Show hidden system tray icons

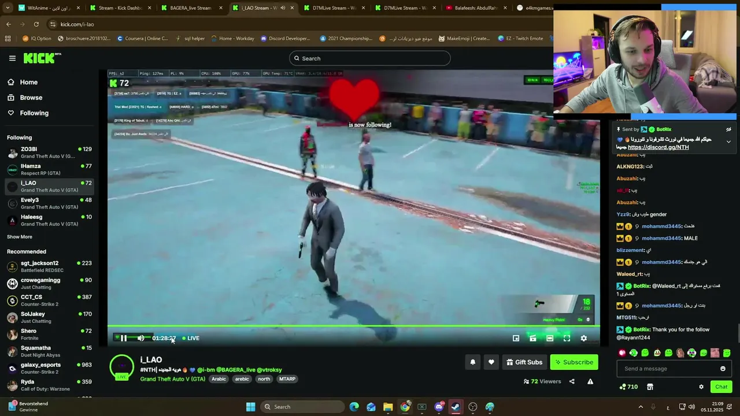pyautogui.click(x=641, y=407)
